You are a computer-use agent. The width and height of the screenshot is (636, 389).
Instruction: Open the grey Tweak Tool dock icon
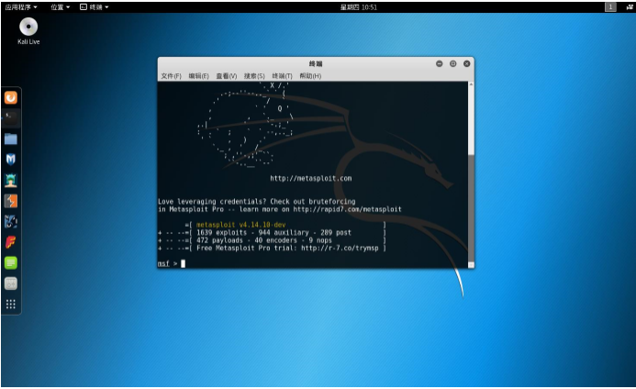click(x=11, y=283)
